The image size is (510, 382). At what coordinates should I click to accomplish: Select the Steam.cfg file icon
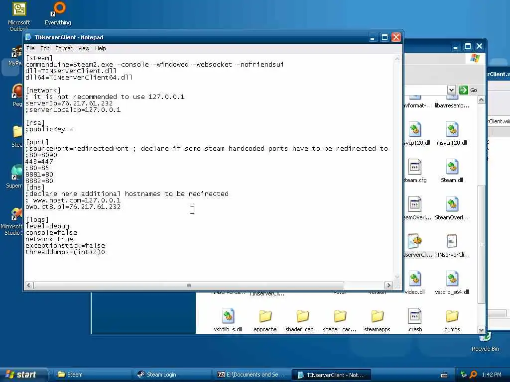pos(415,167)
